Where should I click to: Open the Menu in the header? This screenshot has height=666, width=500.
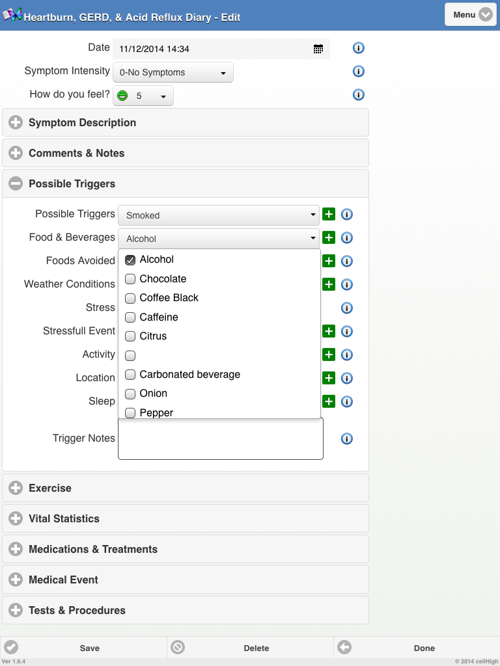470,14
